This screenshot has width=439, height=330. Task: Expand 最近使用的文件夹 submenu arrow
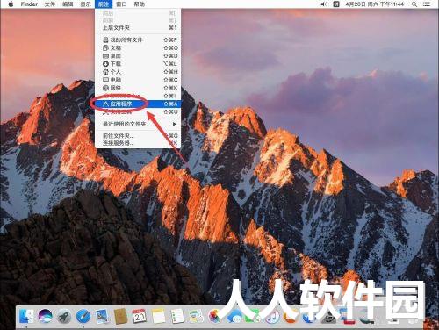pyautogui.click(x=174, y=124)
